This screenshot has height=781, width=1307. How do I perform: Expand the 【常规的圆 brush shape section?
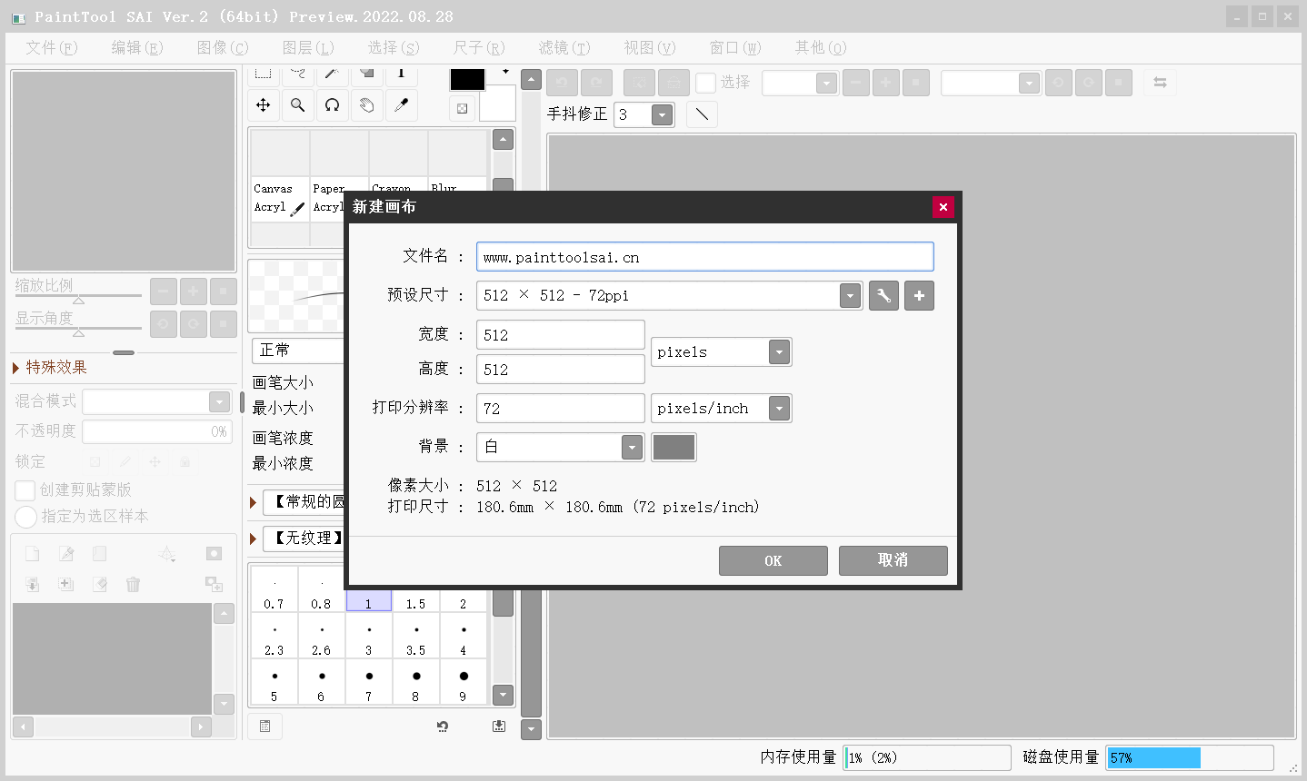[254, 502]
